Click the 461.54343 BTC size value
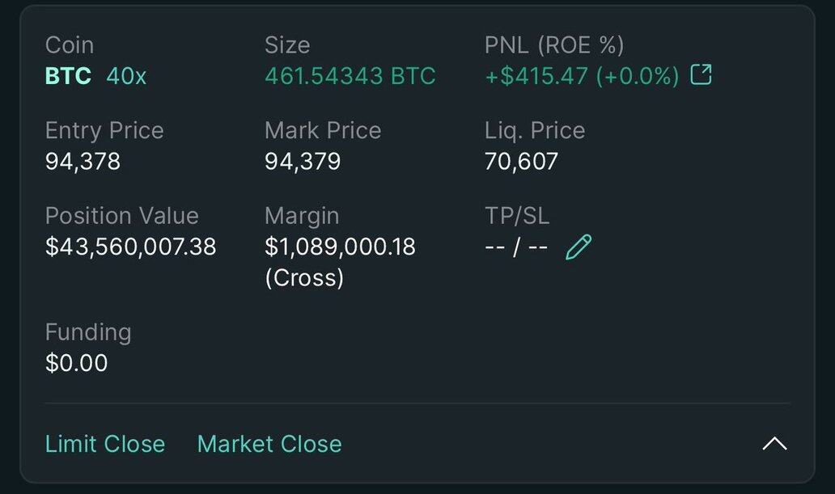This screenshot has height=494, width=835. click(350, 76)
